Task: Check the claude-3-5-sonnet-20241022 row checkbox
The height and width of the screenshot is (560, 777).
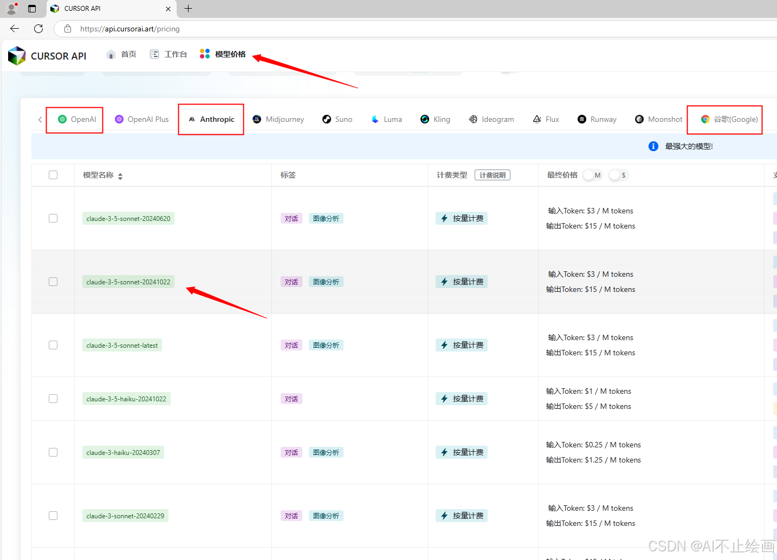Action: click(x=53, y=282)
